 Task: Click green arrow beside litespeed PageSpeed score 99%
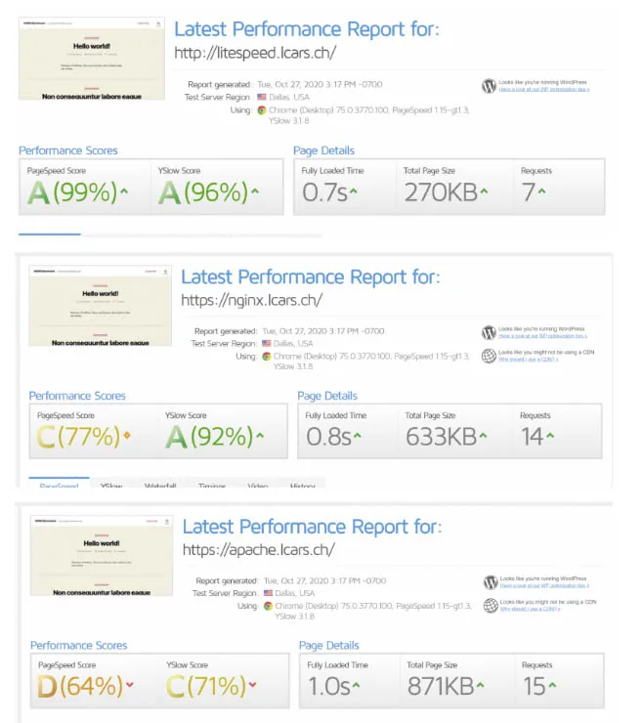(124, 191)
